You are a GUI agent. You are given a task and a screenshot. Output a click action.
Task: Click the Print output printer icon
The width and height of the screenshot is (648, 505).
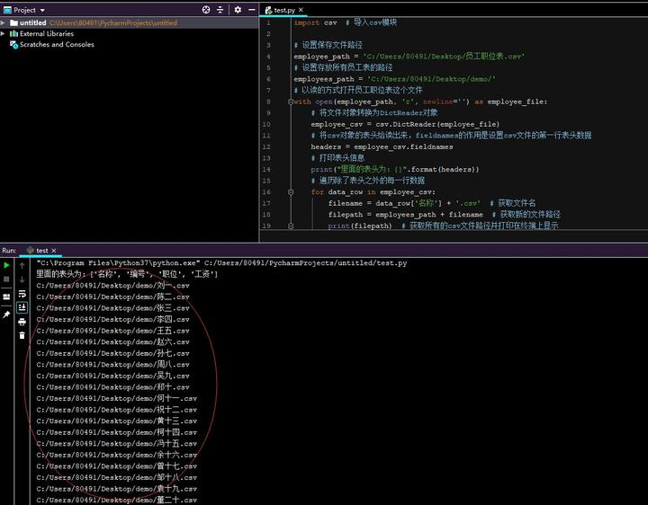pyautogui.click(x=22, y=321)
